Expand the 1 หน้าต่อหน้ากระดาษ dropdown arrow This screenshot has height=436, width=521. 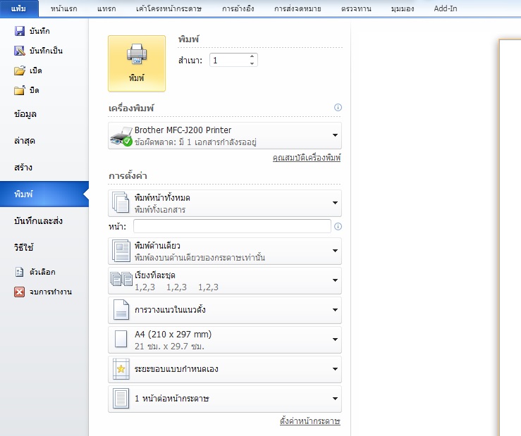click(335, 399)
